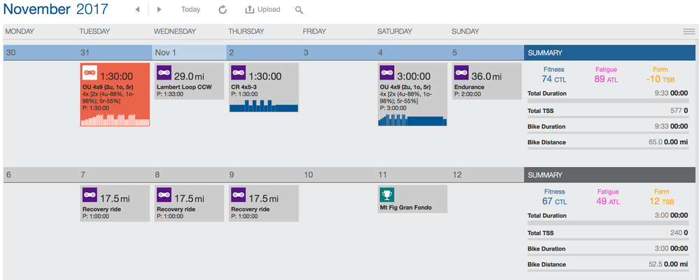Screen dimensions: 699x280
Task: Click the refresh calendar icon
Action: point(223,9)
